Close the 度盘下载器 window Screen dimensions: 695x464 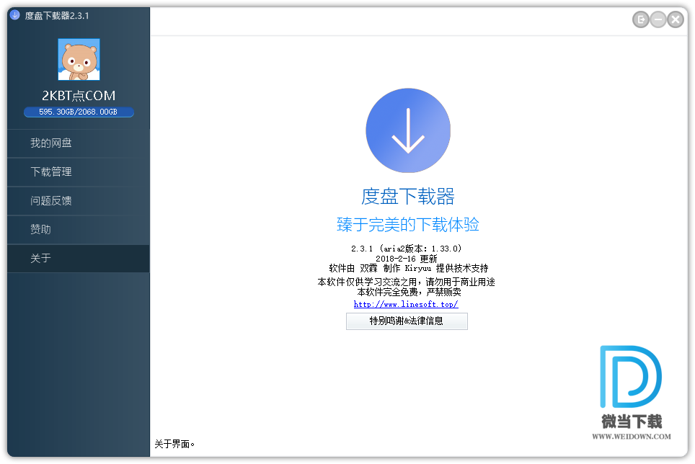[676, 19]
